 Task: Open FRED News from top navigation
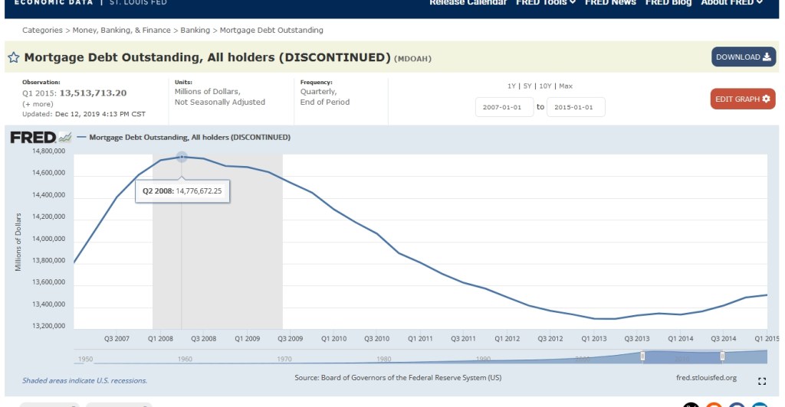pos(610,3)
